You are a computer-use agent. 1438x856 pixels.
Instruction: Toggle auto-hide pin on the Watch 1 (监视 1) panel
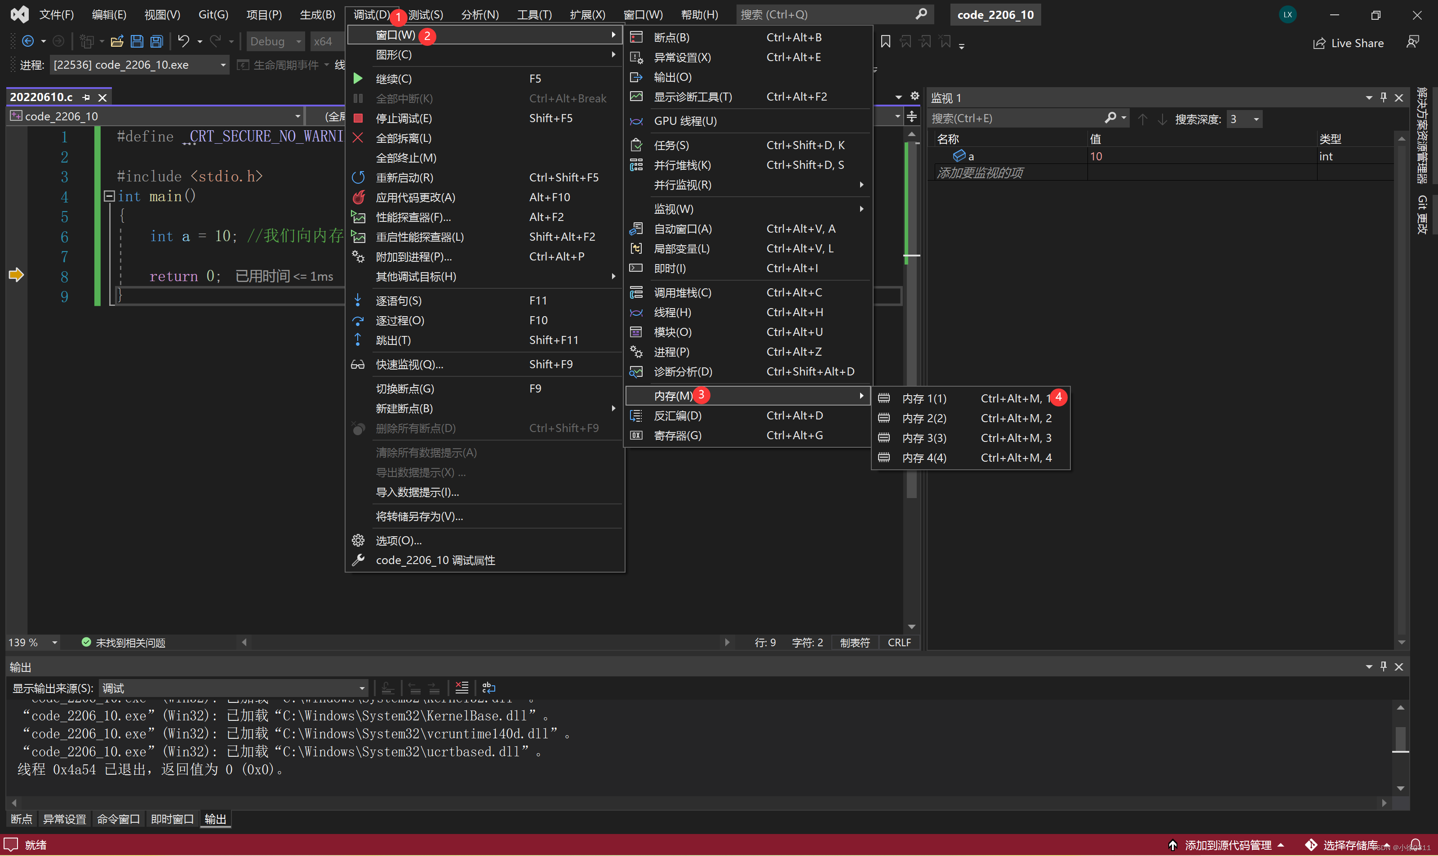tap(1383, 97)
